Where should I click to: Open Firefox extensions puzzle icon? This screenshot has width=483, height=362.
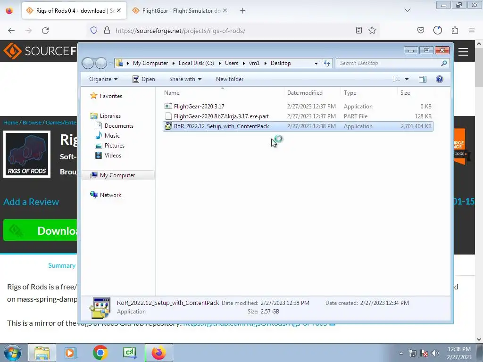click(455, 30)
